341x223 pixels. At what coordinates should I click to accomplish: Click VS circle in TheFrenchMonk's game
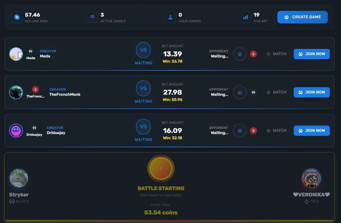click(x=143, y=88)
